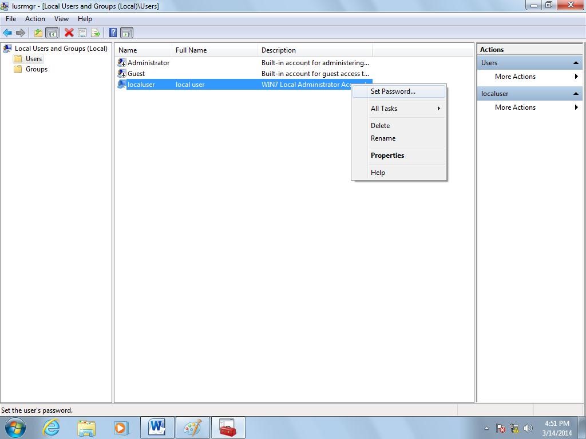The height and width of the screenshot is (439, 586).
Task: Click the blue Help icon in the toolbar
Action: 113,33
